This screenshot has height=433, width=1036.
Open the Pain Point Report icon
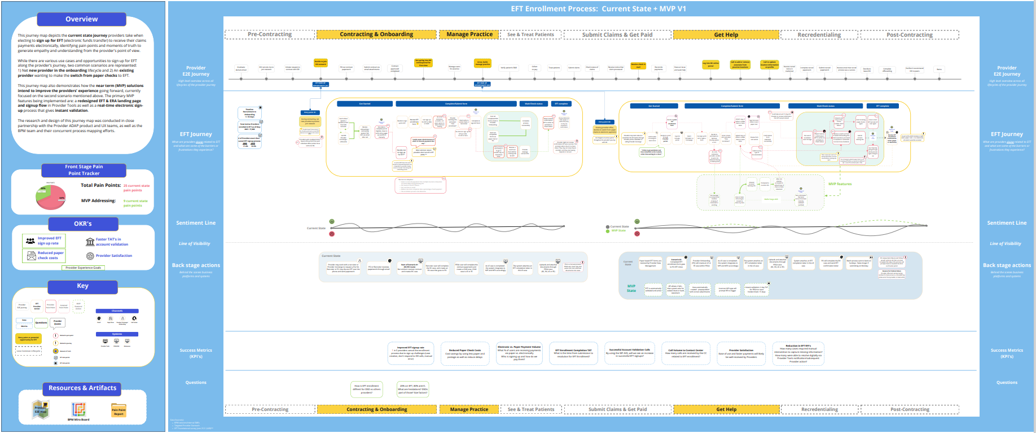[x=118, y=411]
